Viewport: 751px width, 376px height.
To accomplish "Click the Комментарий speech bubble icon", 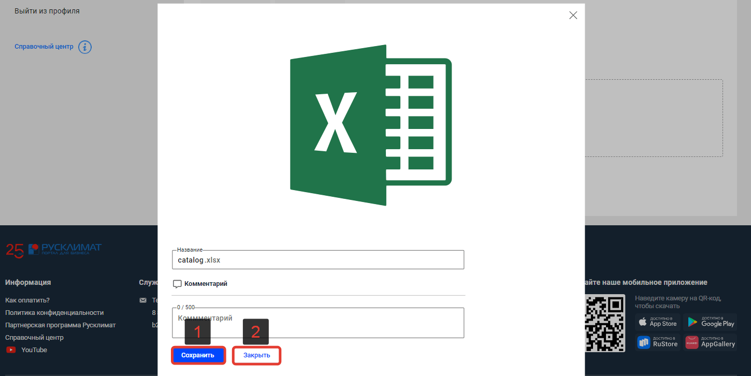I will (177, 284).
